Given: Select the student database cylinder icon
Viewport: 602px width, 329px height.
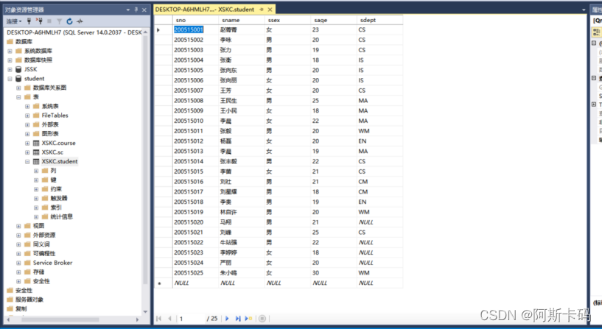Looking at the screenshot, I should [18, 79].
